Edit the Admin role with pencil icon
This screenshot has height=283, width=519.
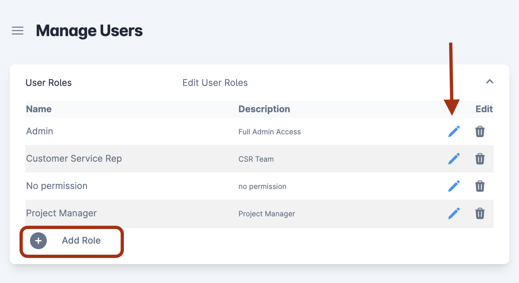point(454,131)
